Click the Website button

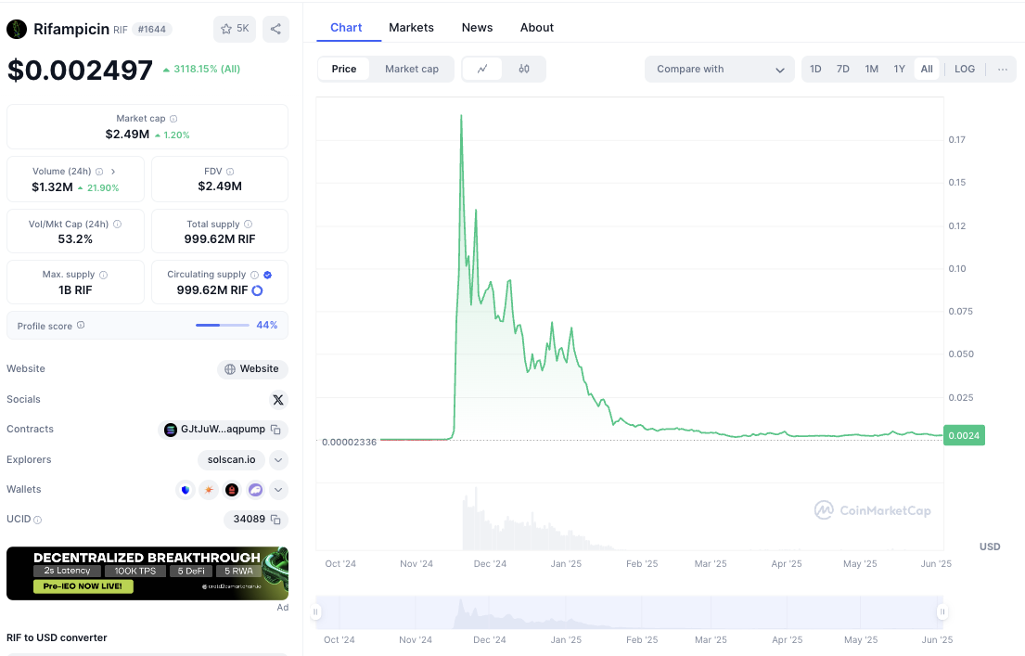coord(252,369)
